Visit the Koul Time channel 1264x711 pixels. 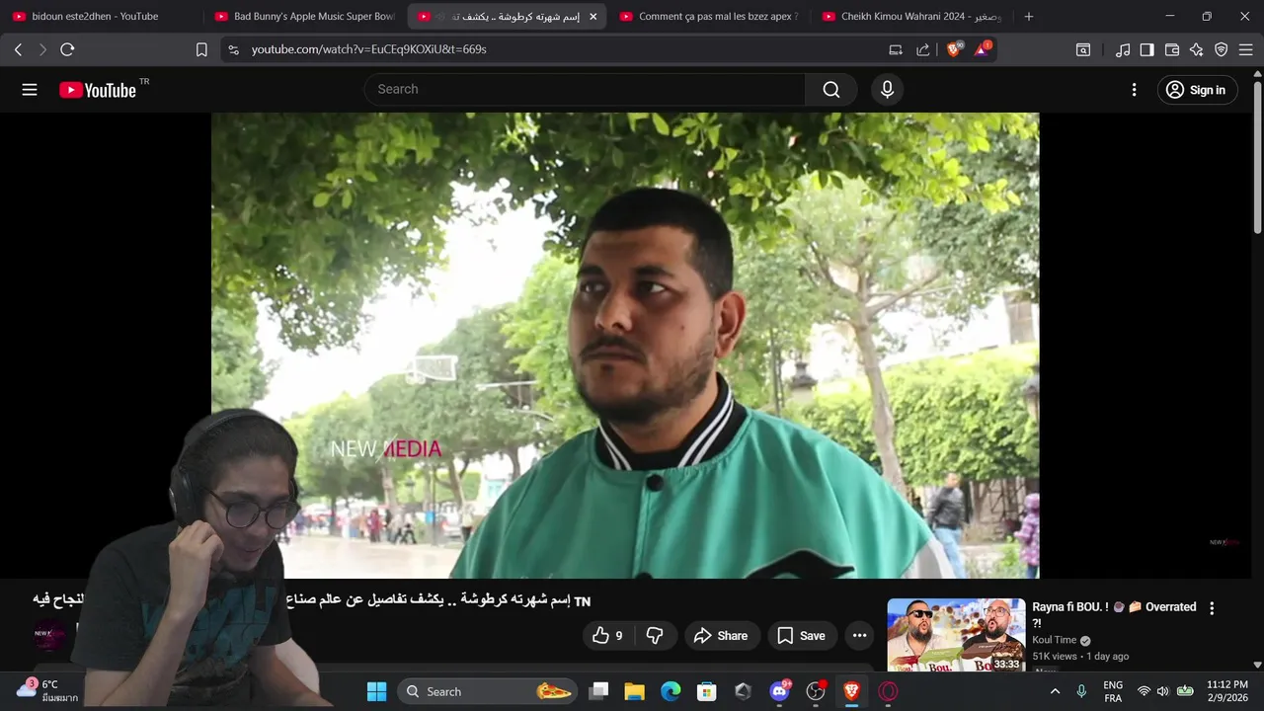pos(1055,640)
